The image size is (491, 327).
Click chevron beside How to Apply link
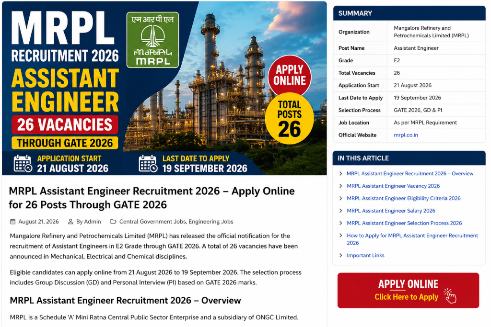click(341, 236)
